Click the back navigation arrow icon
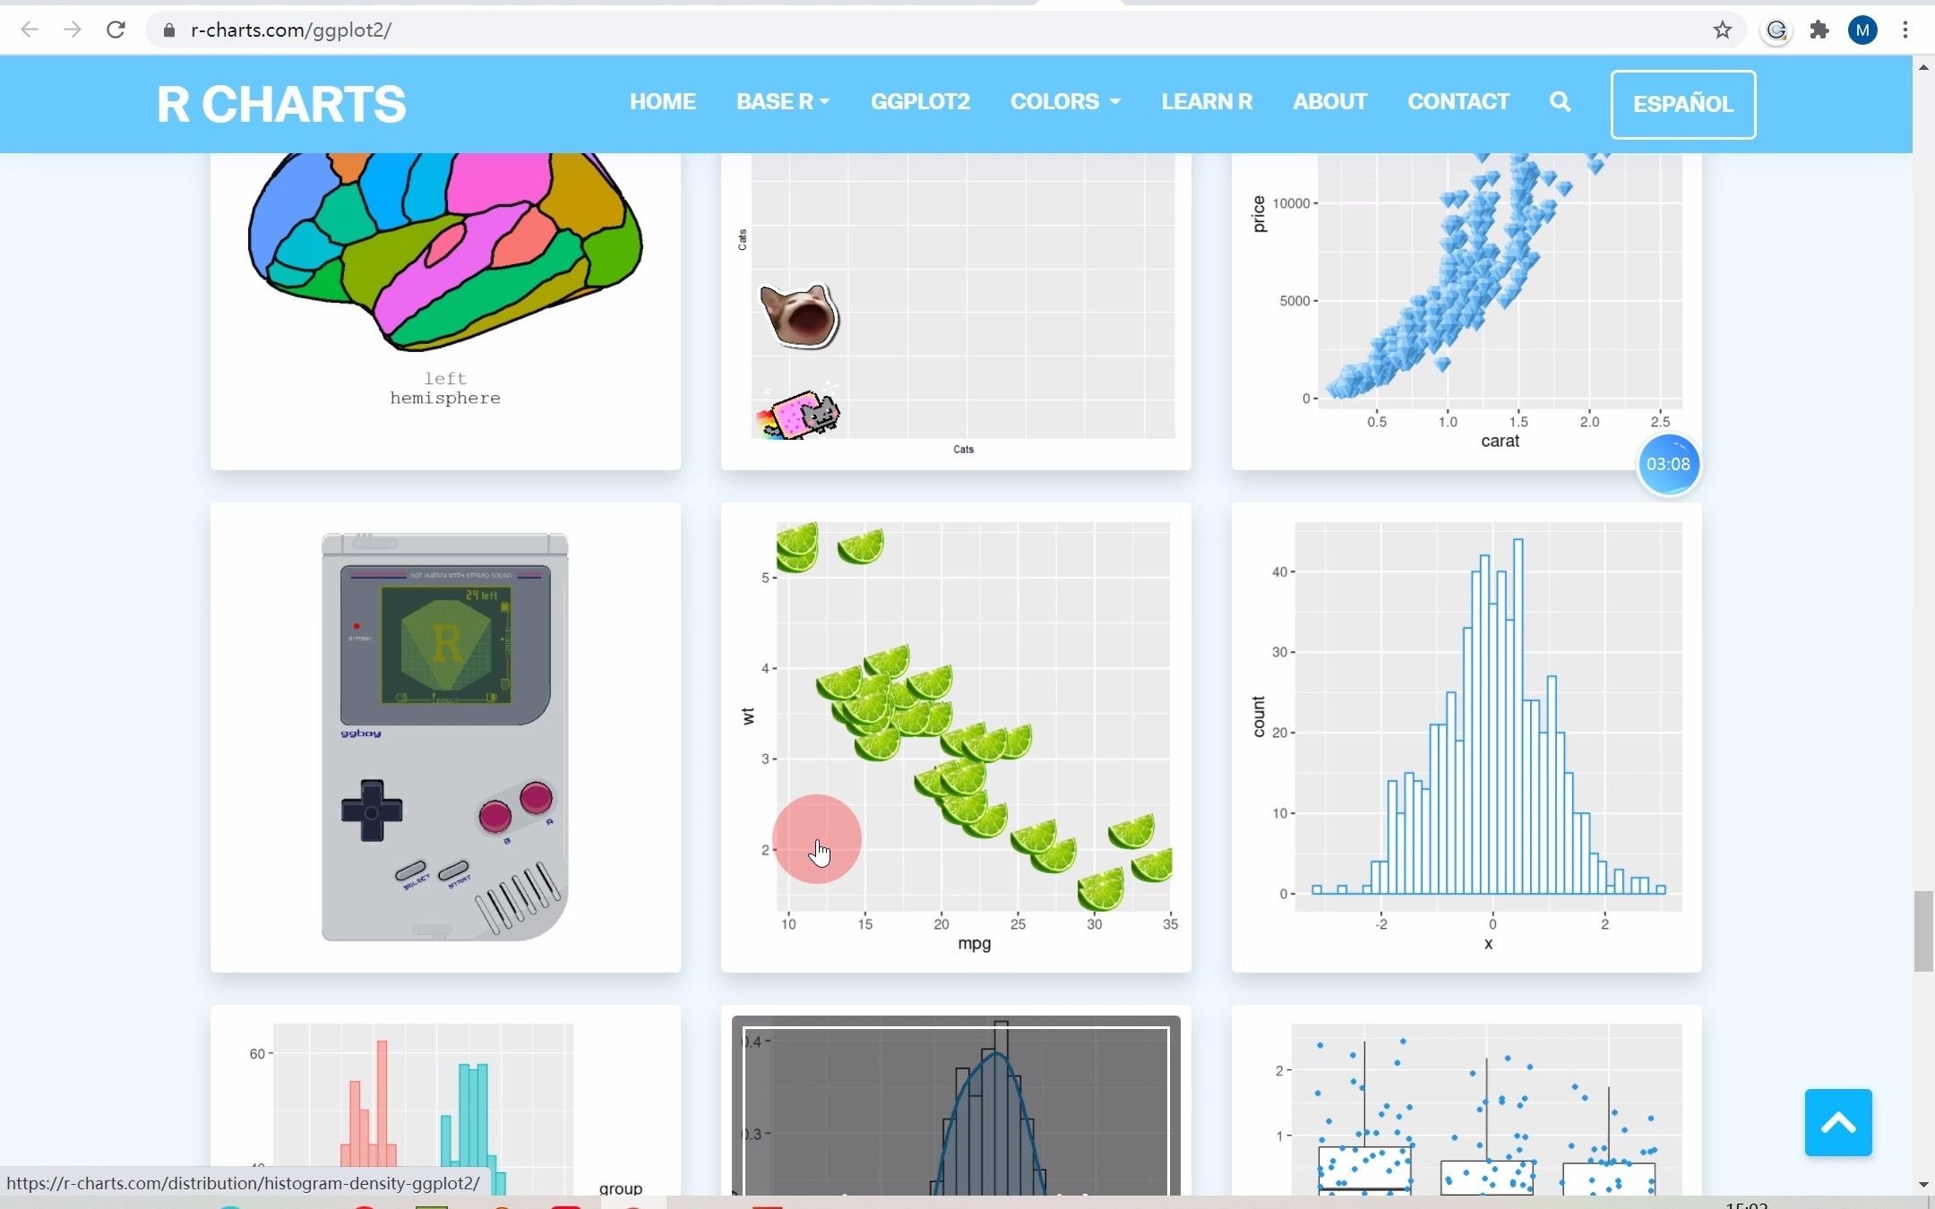 pyautogui.click(x=30, y=30)
